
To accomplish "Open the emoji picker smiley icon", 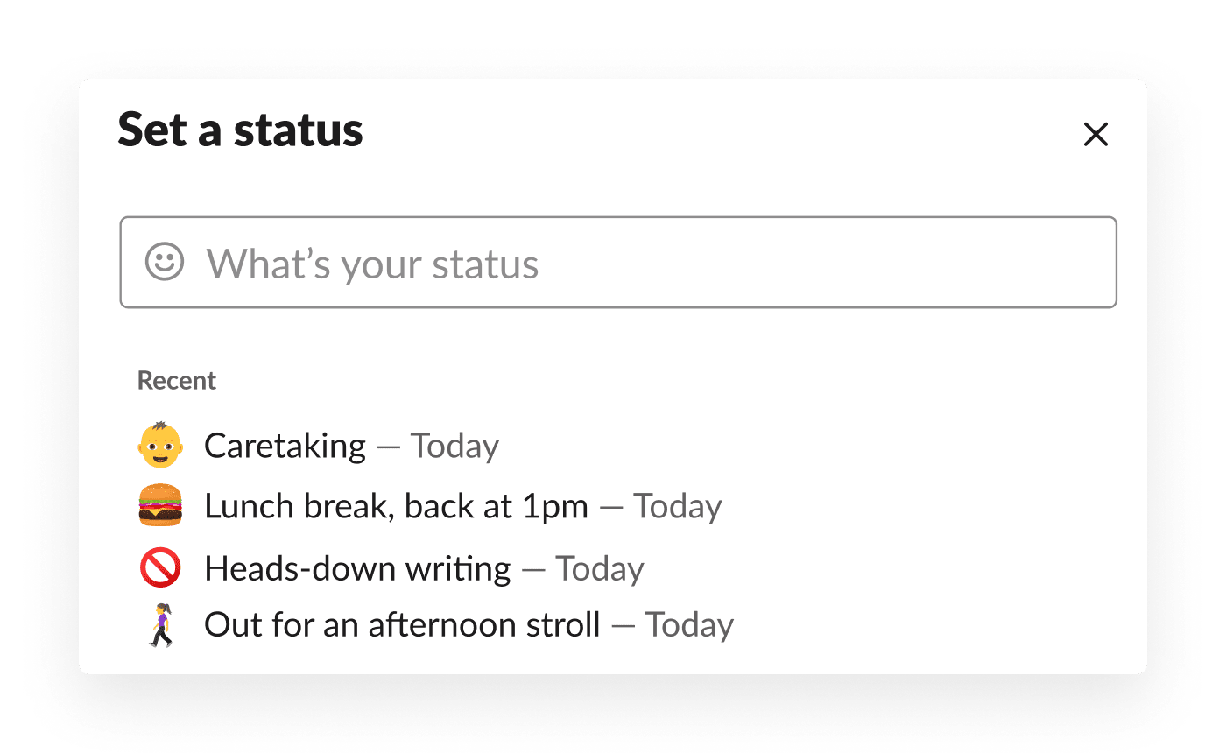I will pyautogui.click(x=165, y=262).
